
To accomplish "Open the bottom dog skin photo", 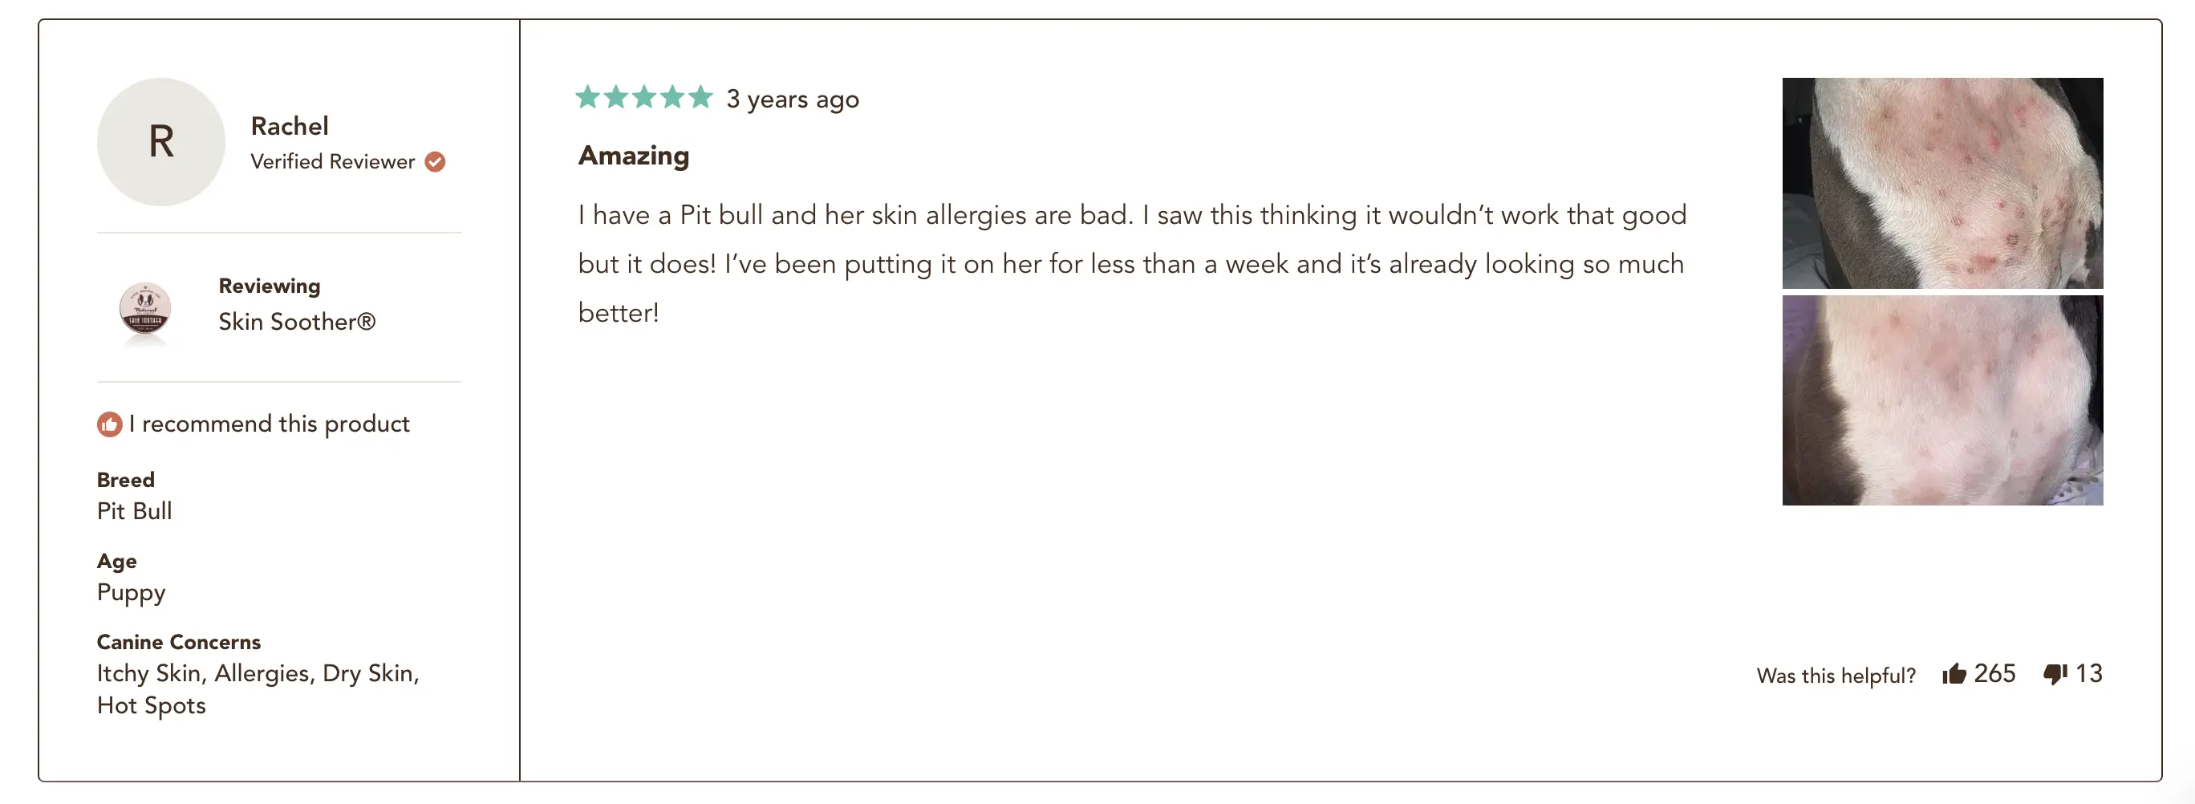I will point(1942,400).
